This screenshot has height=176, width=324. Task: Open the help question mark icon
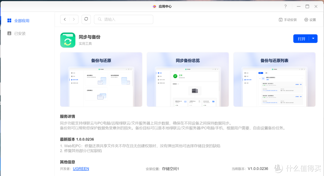(x=285, y=6)
